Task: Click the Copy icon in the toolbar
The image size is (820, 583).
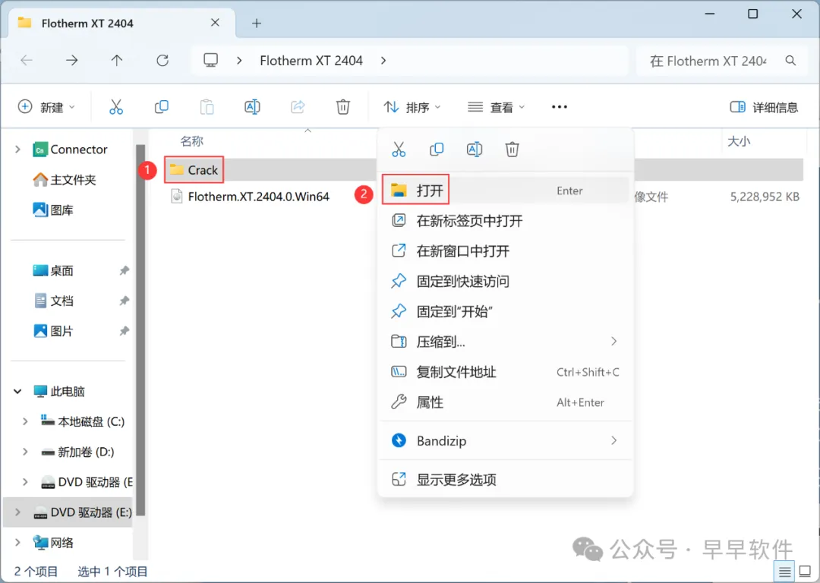Action: coord(161,107)
